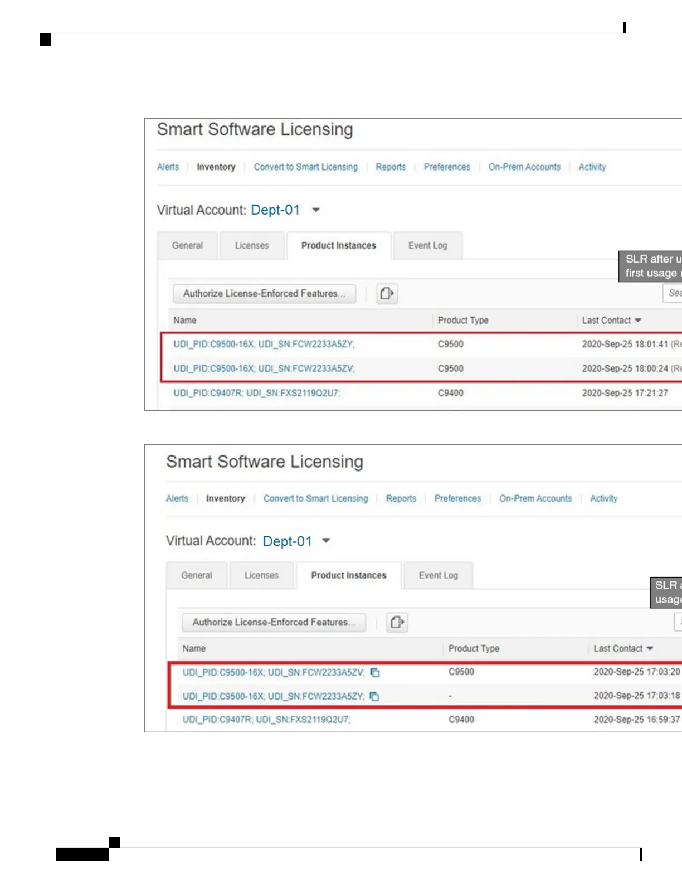
Task: Open Alerts in the lower panel navigation
Action: click(x=177, y=498)
